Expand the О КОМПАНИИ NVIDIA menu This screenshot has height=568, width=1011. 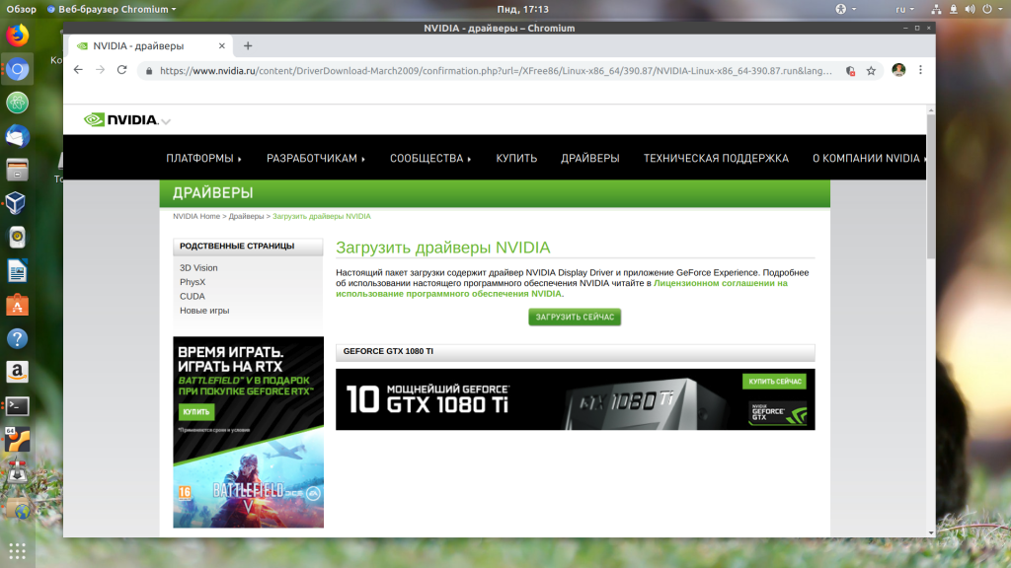click(869, 159)
